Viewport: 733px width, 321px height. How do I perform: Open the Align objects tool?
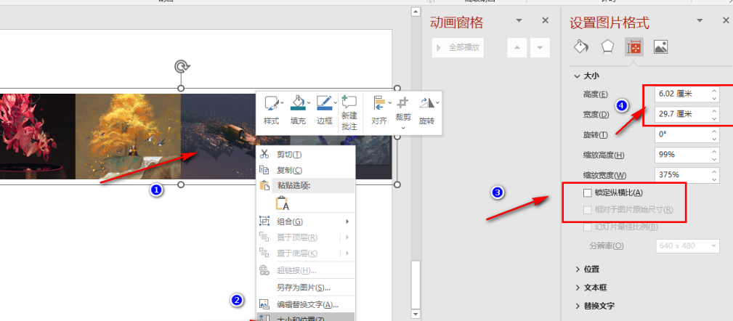[x=378, y=110]
